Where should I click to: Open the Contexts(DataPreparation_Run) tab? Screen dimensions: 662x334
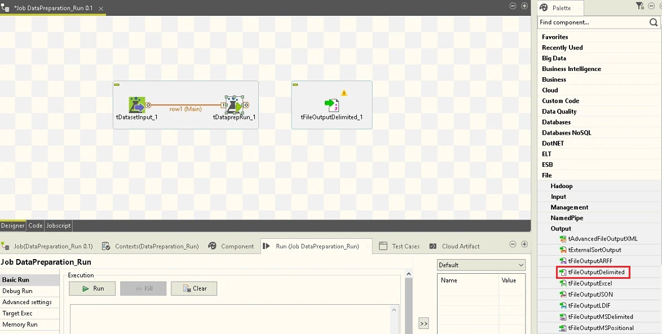[x=151, y=246]
